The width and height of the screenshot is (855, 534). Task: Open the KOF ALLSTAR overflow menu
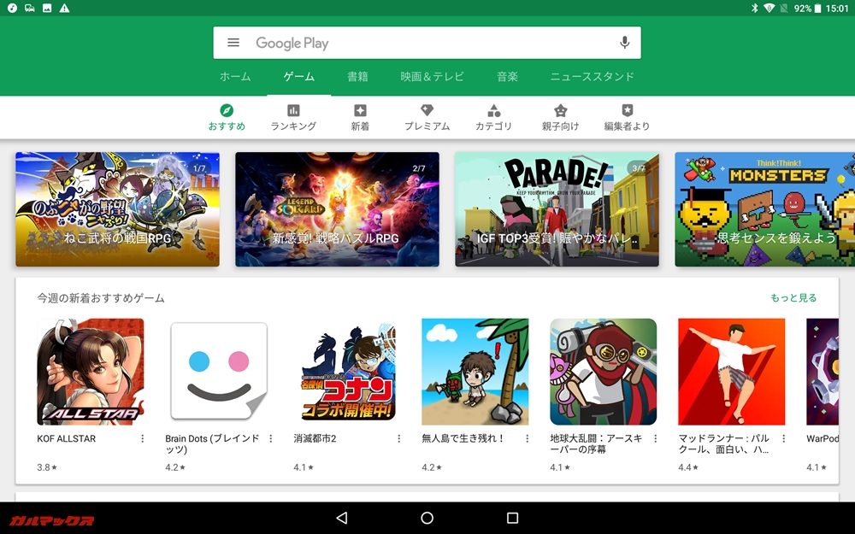coord(143,437)
